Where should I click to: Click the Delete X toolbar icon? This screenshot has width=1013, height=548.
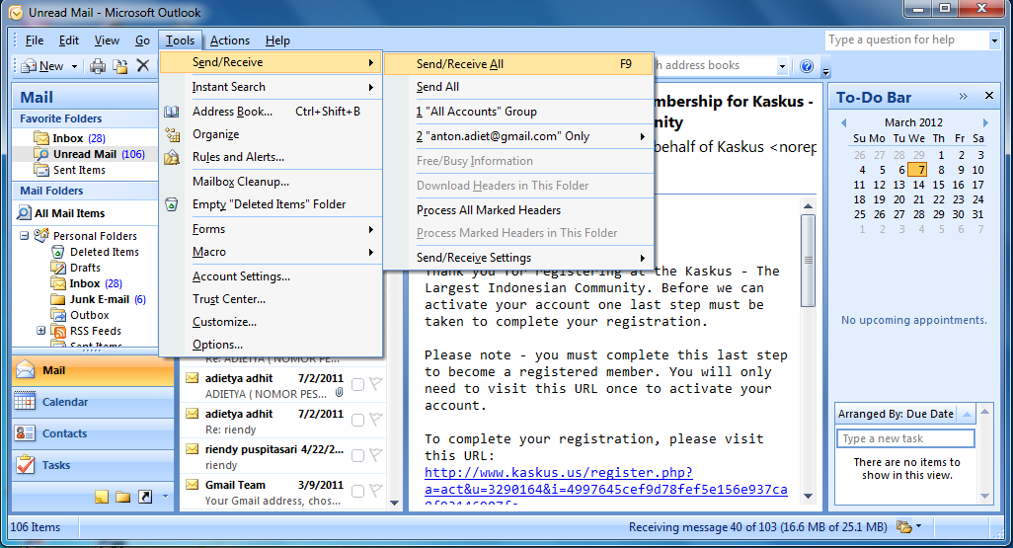[143, 65]
